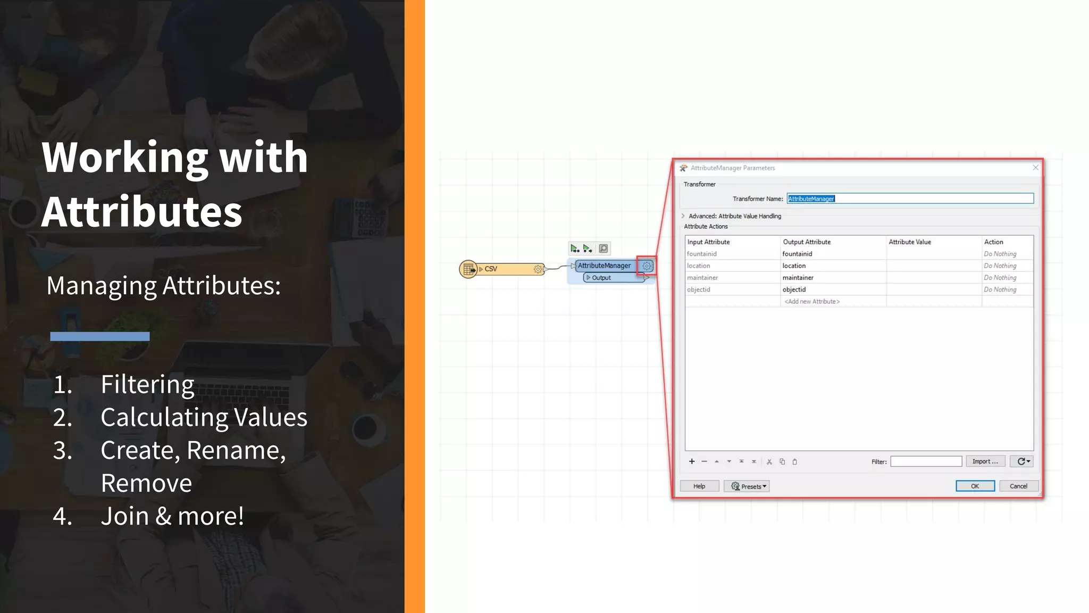Close the AttributeManager Parameters dialog

(1035, 168)
